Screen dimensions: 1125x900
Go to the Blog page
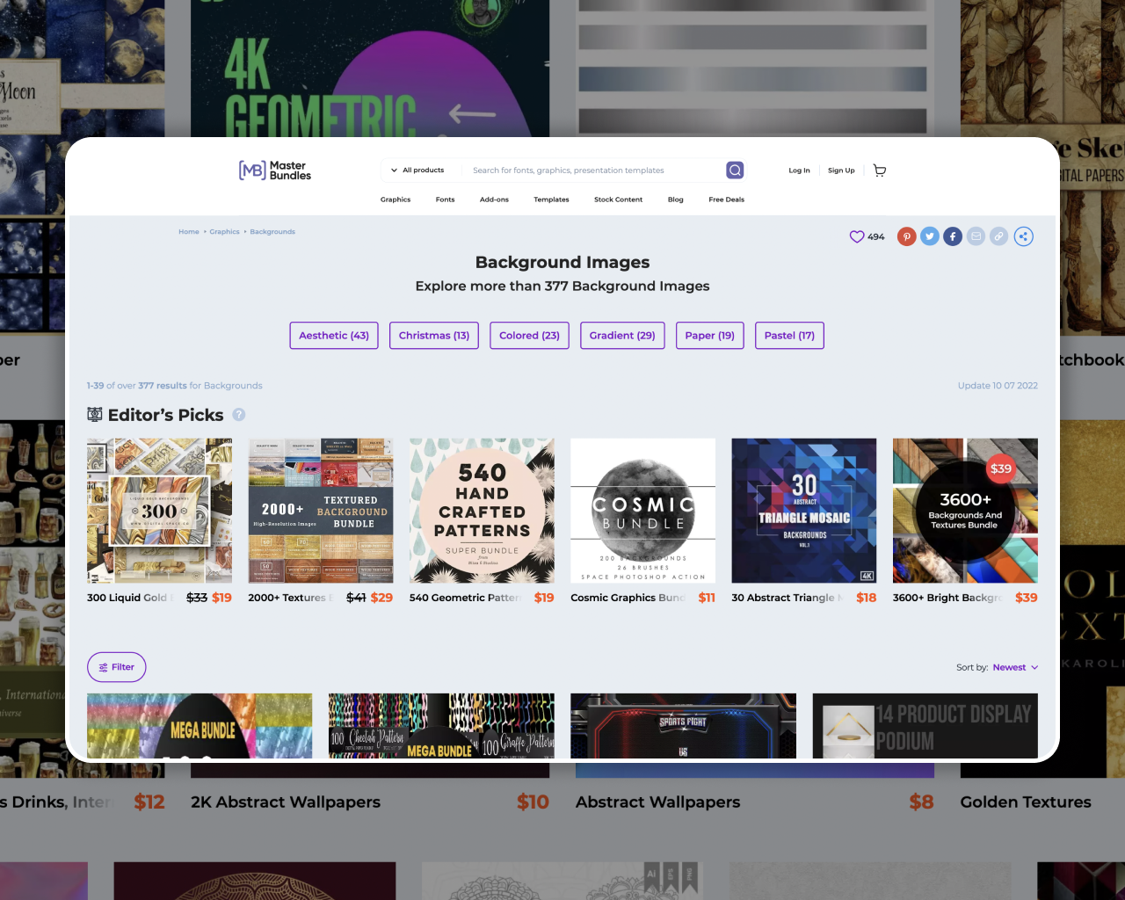pyautogui.click(x=675, y=200)
